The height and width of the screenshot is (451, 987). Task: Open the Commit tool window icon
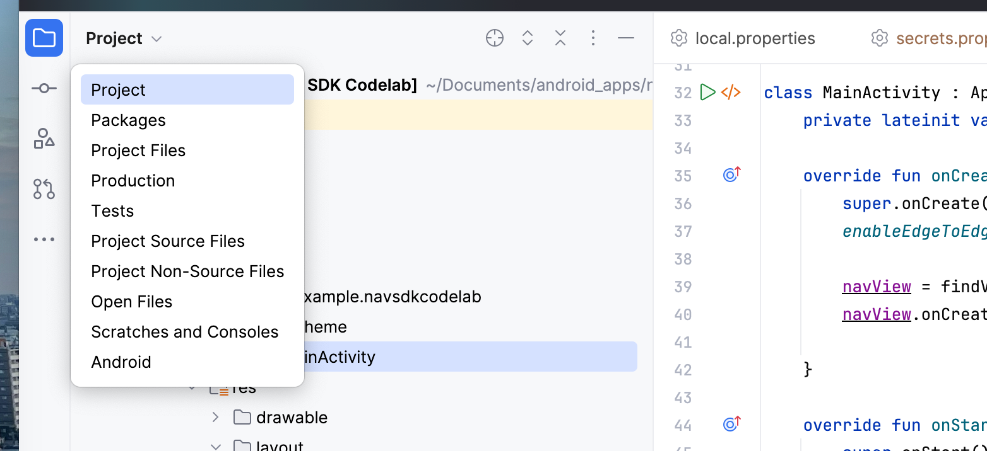pos(44,88)
